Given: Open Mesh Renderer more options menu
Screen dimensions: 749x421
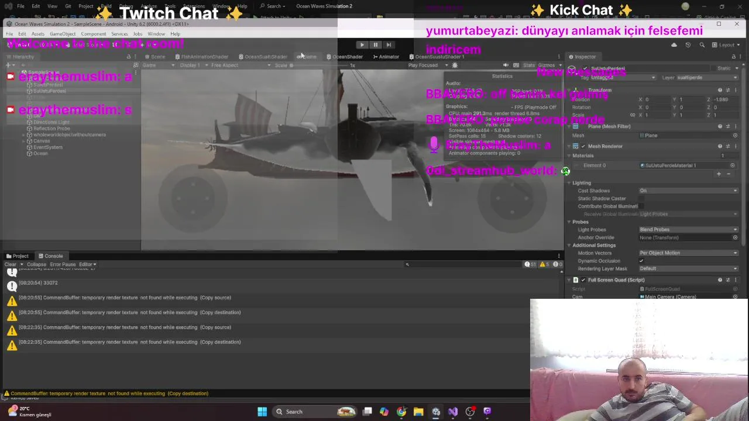Looking at the screenshot, I should (736, 146).
